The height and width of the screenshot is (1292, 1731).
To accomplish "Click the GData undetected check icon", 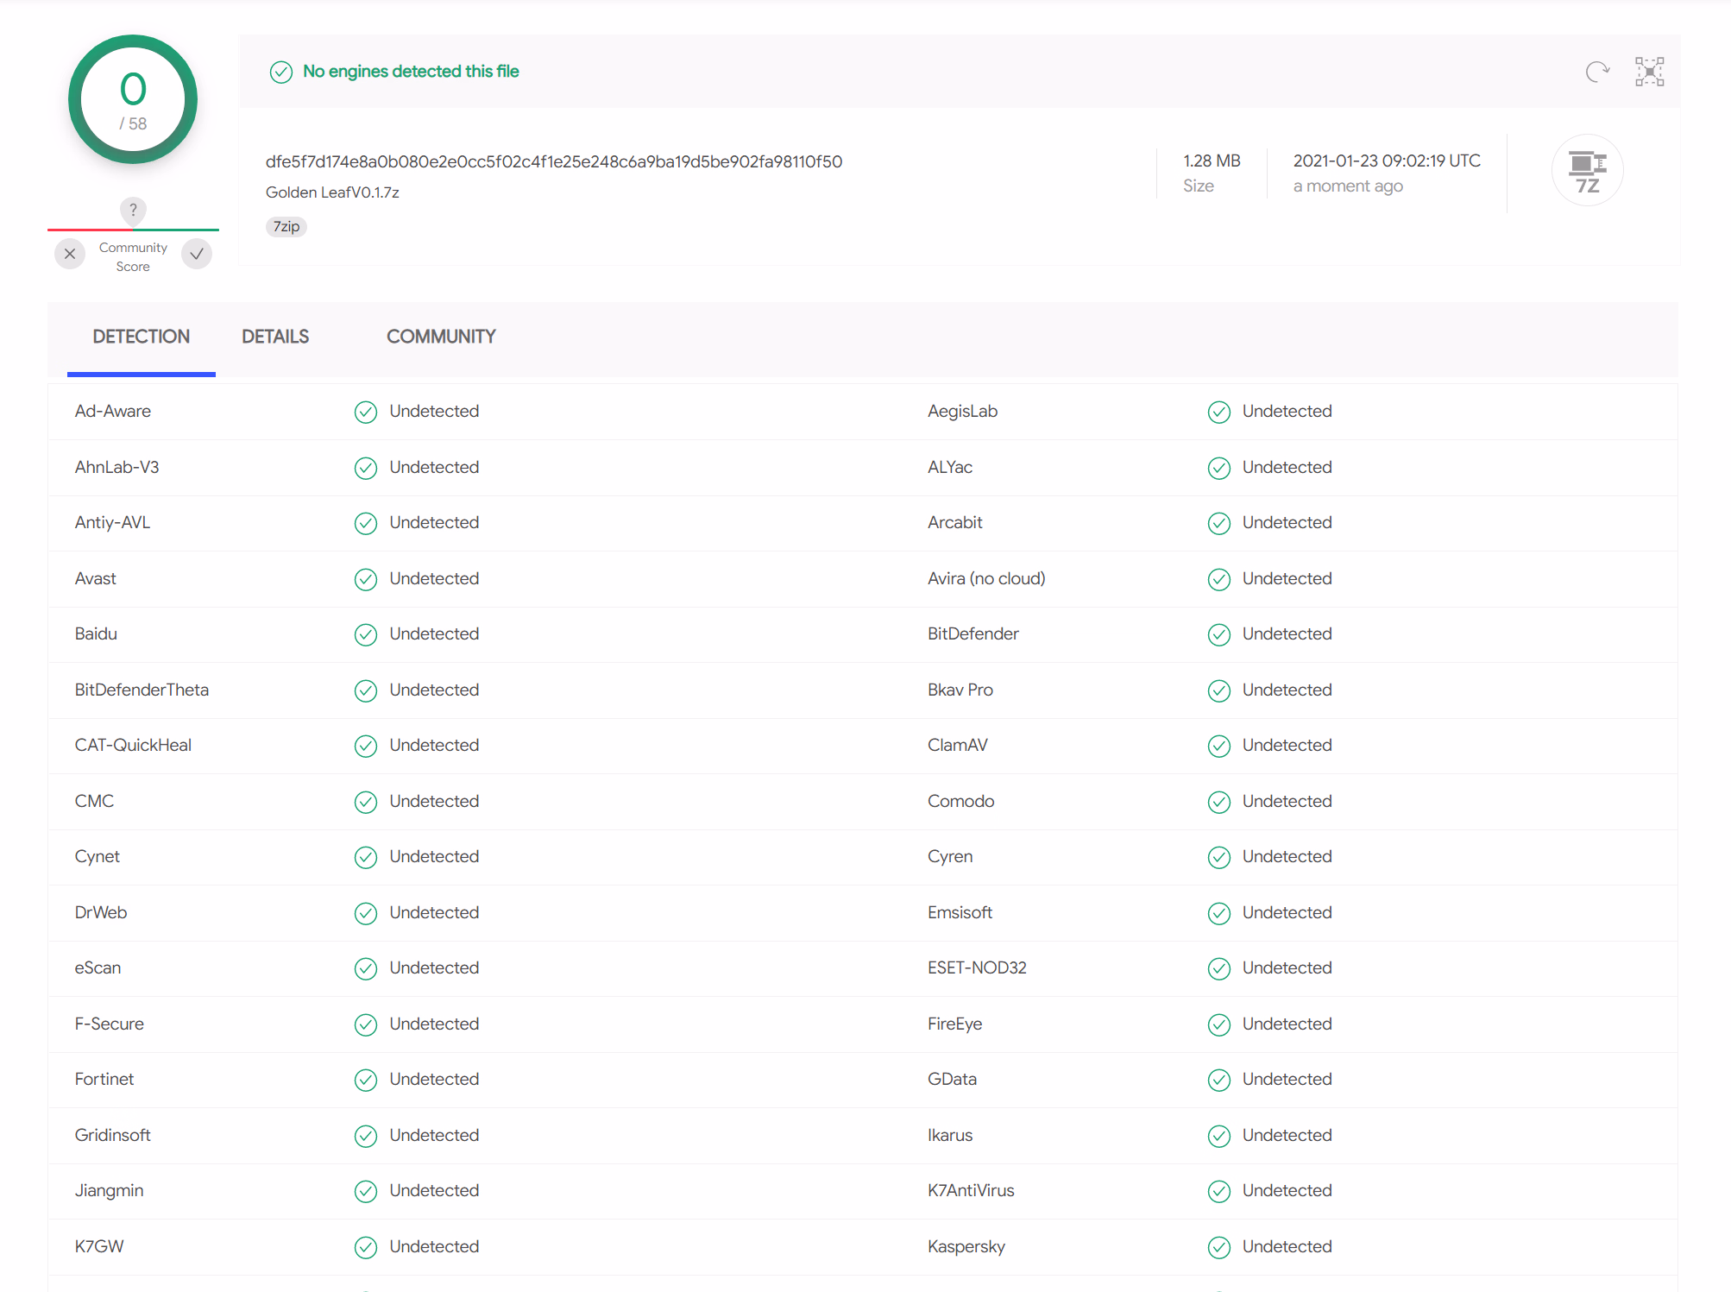I will (1219, 1080).
